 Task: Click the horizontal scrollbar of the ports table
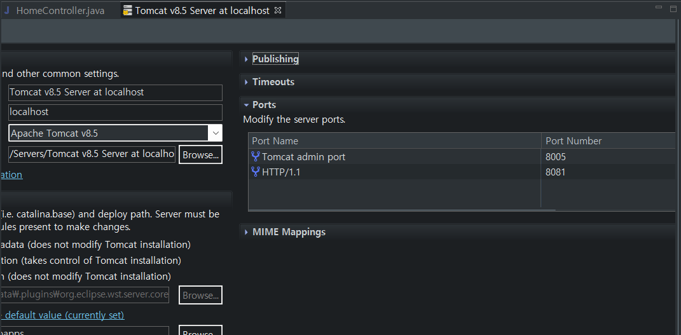[x=402, y=210]
